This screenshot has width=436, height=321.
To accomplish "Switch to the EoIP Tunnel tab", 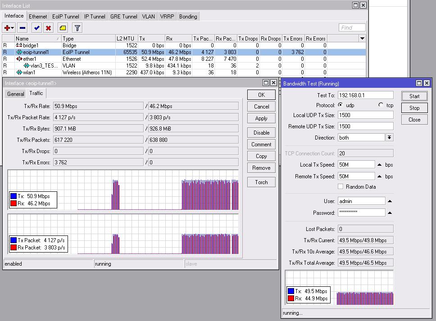I will 66,17.
